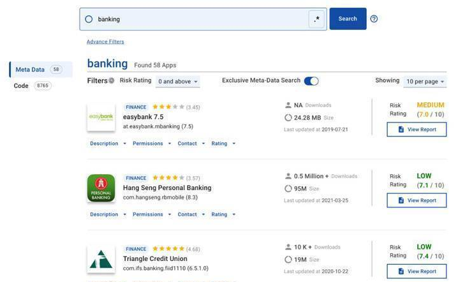Click the search circle icon in search field
The height and width of the screenshot is (282, 458).
click(89, 19)
